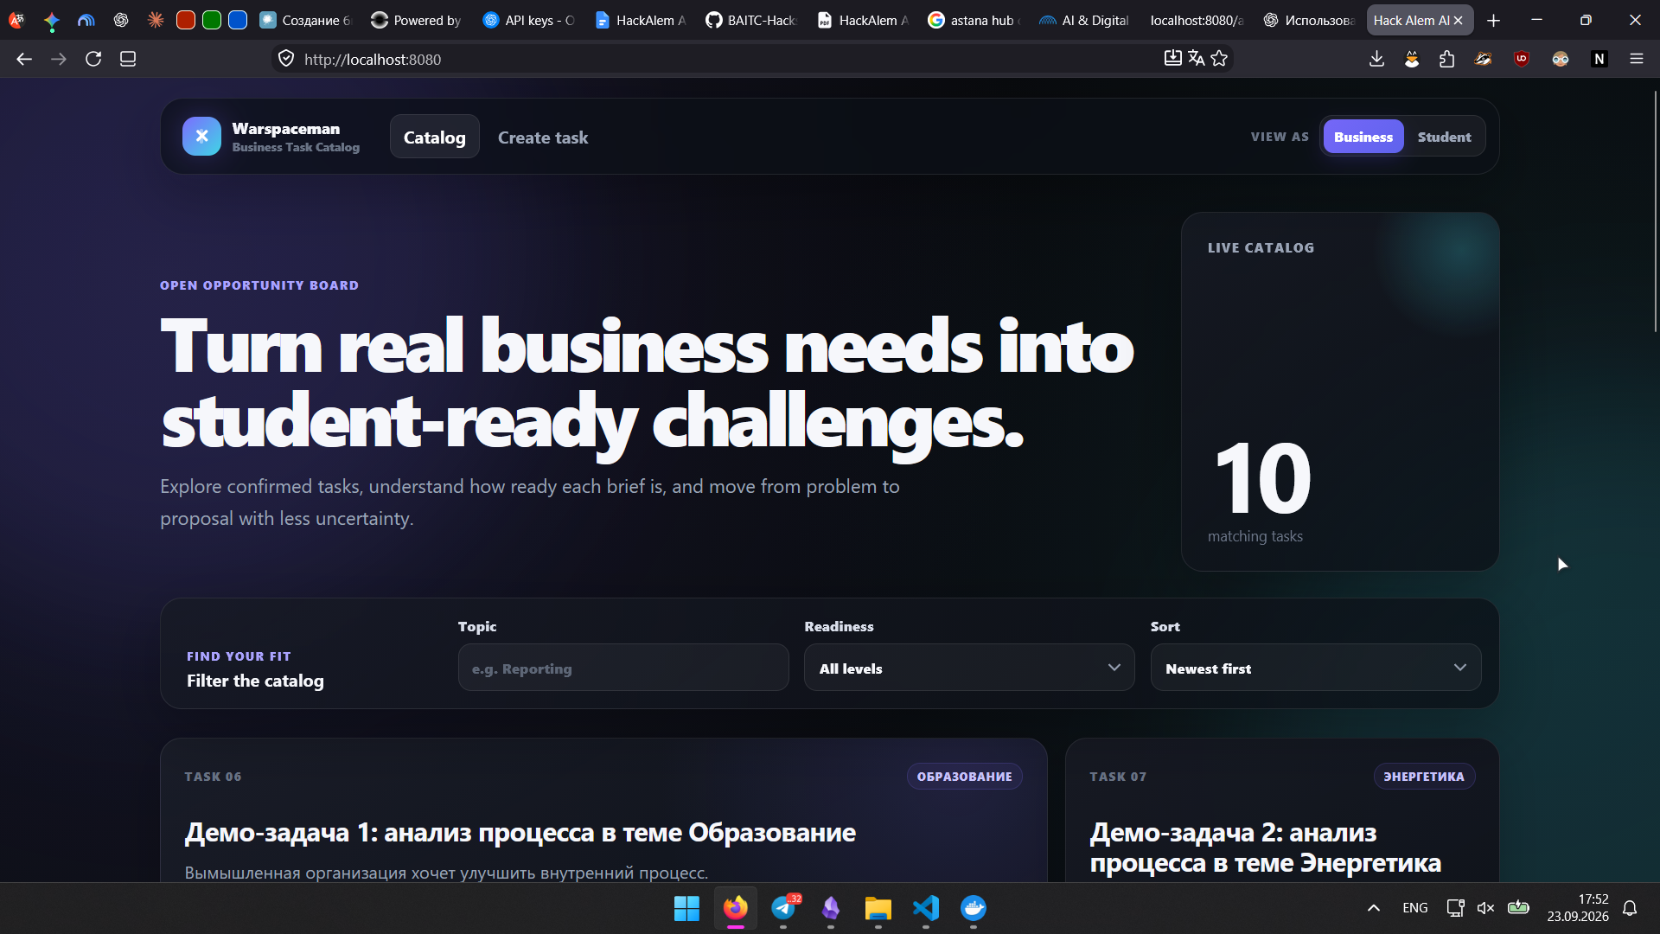Viewport: 1660px width, 934px height.
Task: Open the Sort Newest first dropdown
Action: coord(1316,668)
